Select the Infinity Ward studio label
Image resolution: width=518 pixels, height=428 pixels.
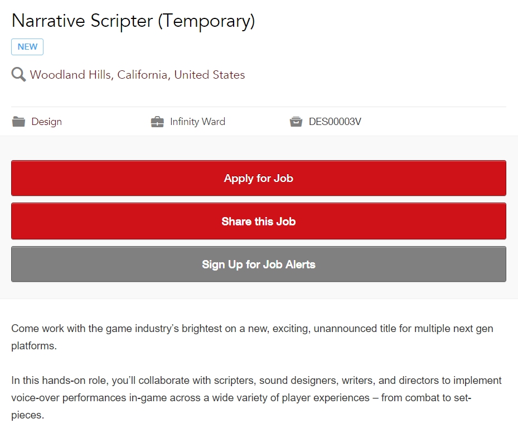pyautogui.click(x=197, y=122)
